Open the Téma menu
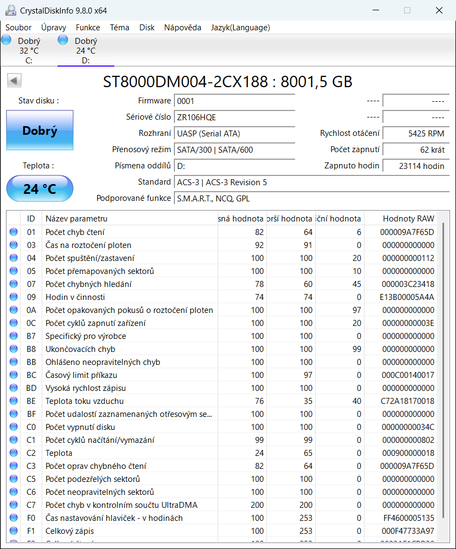 pos(119,28)
